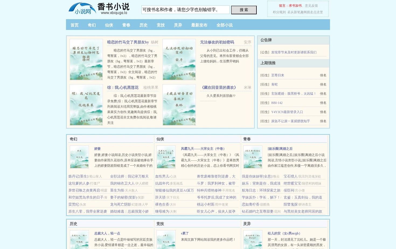396x249 pixels.
Task: Open novel 我是你妹妹呀[全息]
Action: coord(257,176)
